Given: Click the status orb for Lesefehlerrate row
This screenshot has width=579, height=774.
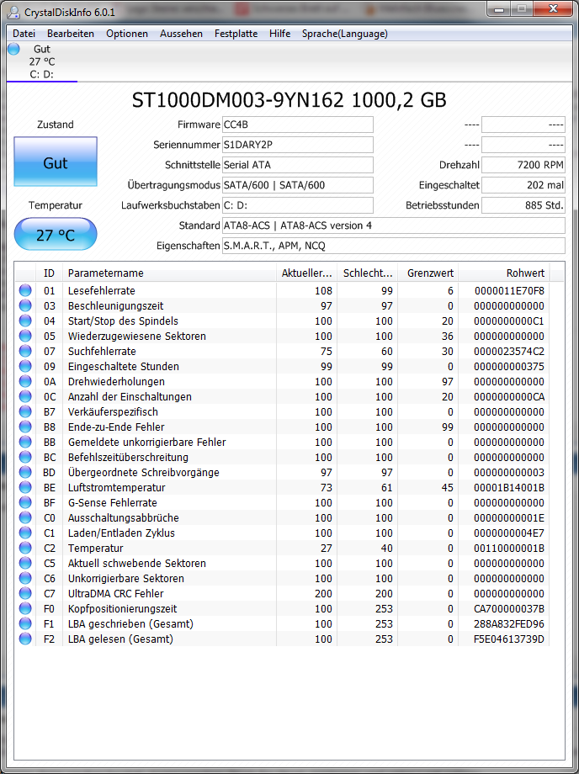Looking at the screenshot, I should 25,290.
